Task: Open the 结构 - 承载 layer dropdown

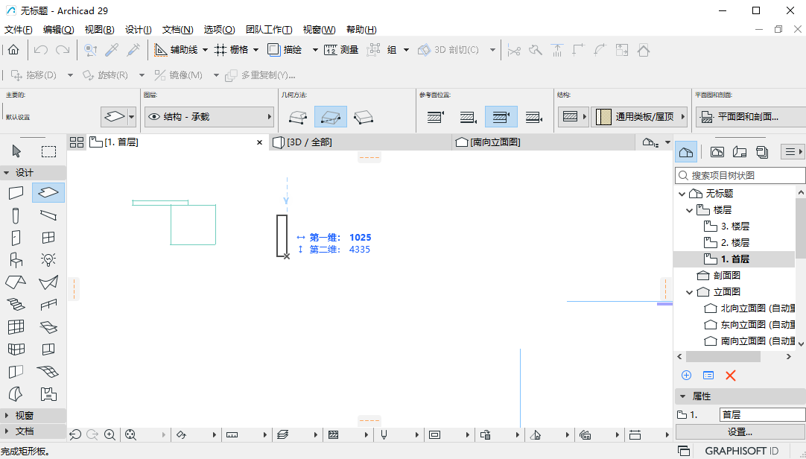Action: 209,117
